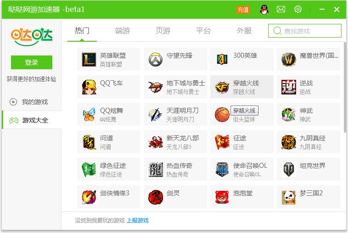Click the 神武 game icon
348x233 pixels.
pos(289,114)
